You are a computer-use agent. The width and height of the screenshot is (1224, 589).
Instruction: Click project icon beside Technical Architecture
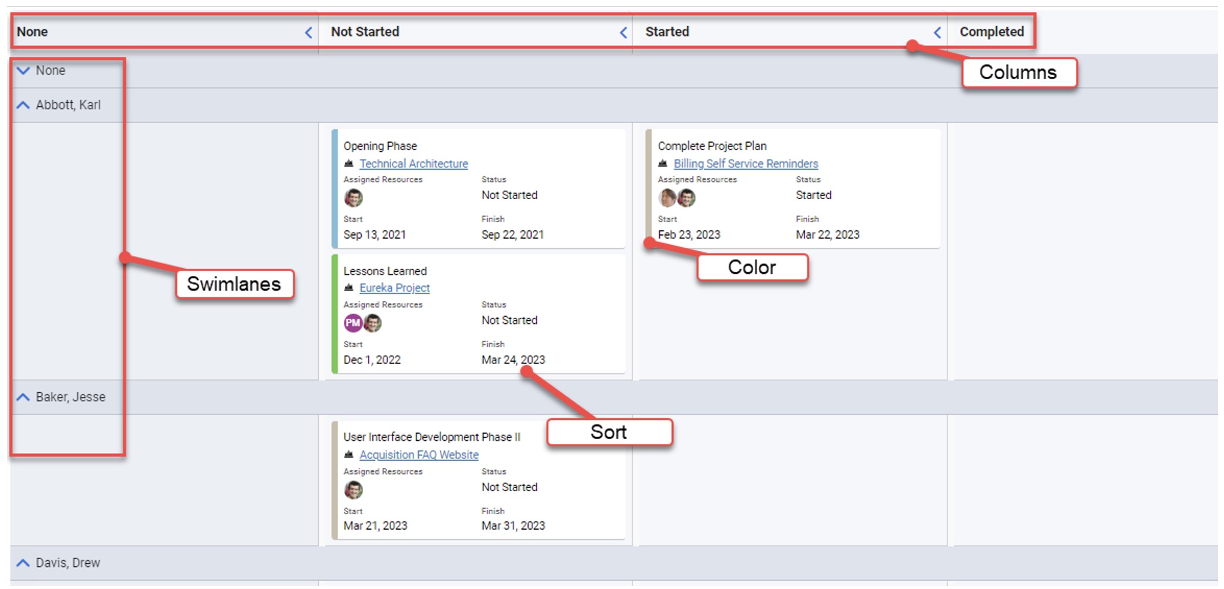(349, 163)
